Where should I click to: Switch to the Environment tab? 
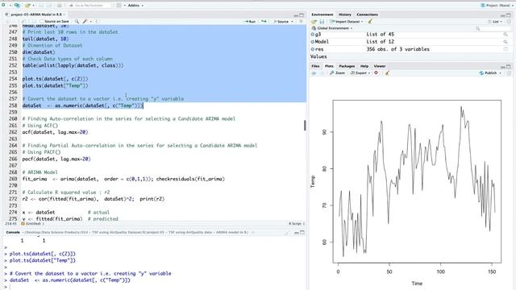(x=322, y=14)
